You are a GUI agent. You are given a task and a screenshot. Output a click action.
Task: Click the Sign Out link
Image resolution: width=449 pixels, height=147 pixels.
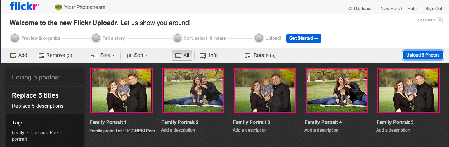[434, 9]
